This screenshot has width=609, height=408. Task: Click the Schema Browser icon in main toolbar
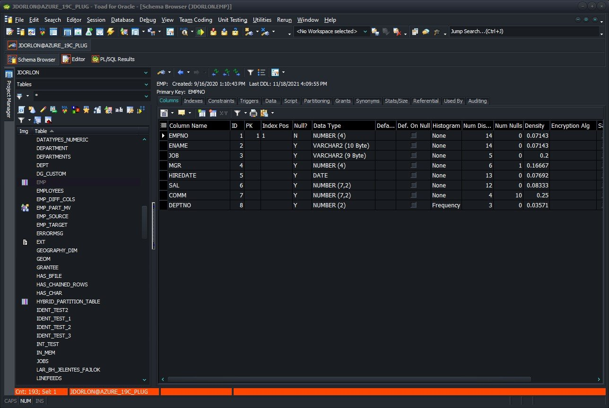click(21, 32)
